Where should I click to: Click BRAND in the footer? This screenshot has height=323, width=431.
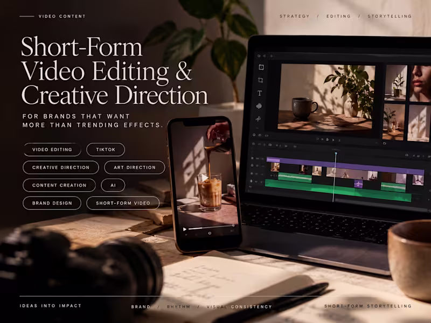coord(141,307)
